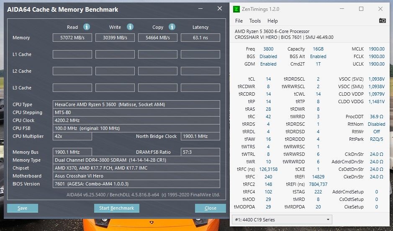Click the ProcODT value '36.9 Ω'
This screenshot has width=393, height=231.
376,117
